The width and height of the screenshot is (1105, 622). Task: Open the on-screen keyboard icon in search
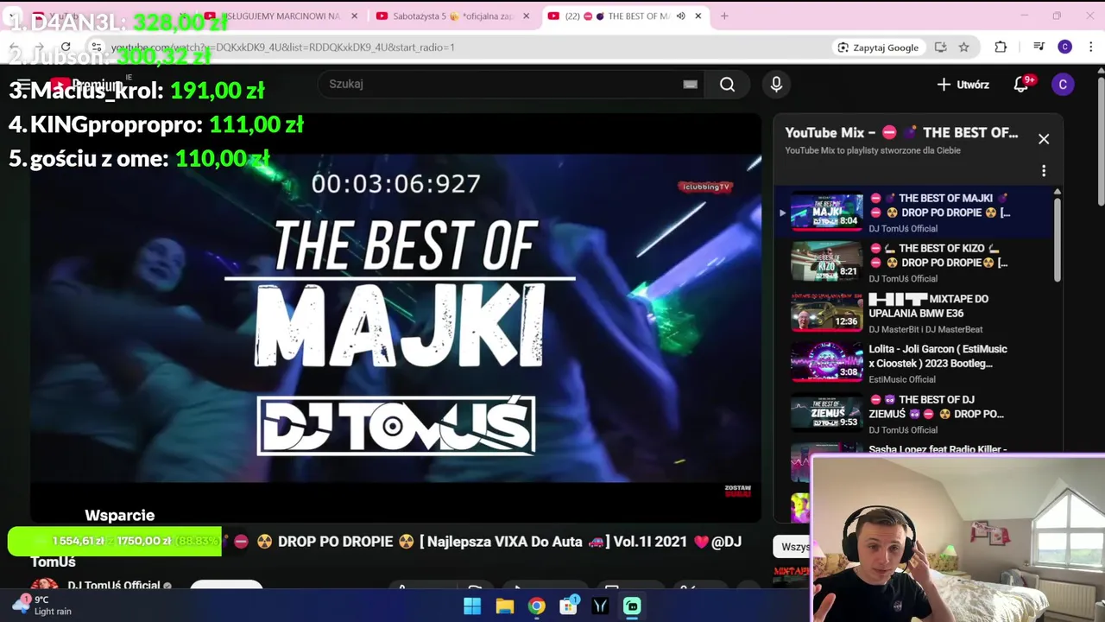tap(690, 84)
